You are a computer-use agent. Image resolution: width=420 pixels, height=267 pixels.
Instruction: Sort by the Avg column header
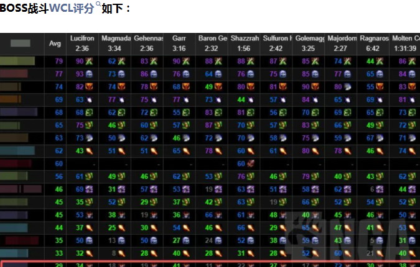coord(56,43)
